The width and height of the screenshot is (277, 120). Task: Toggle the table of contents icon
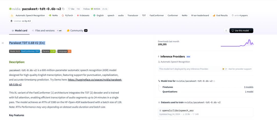click(3, 43)
